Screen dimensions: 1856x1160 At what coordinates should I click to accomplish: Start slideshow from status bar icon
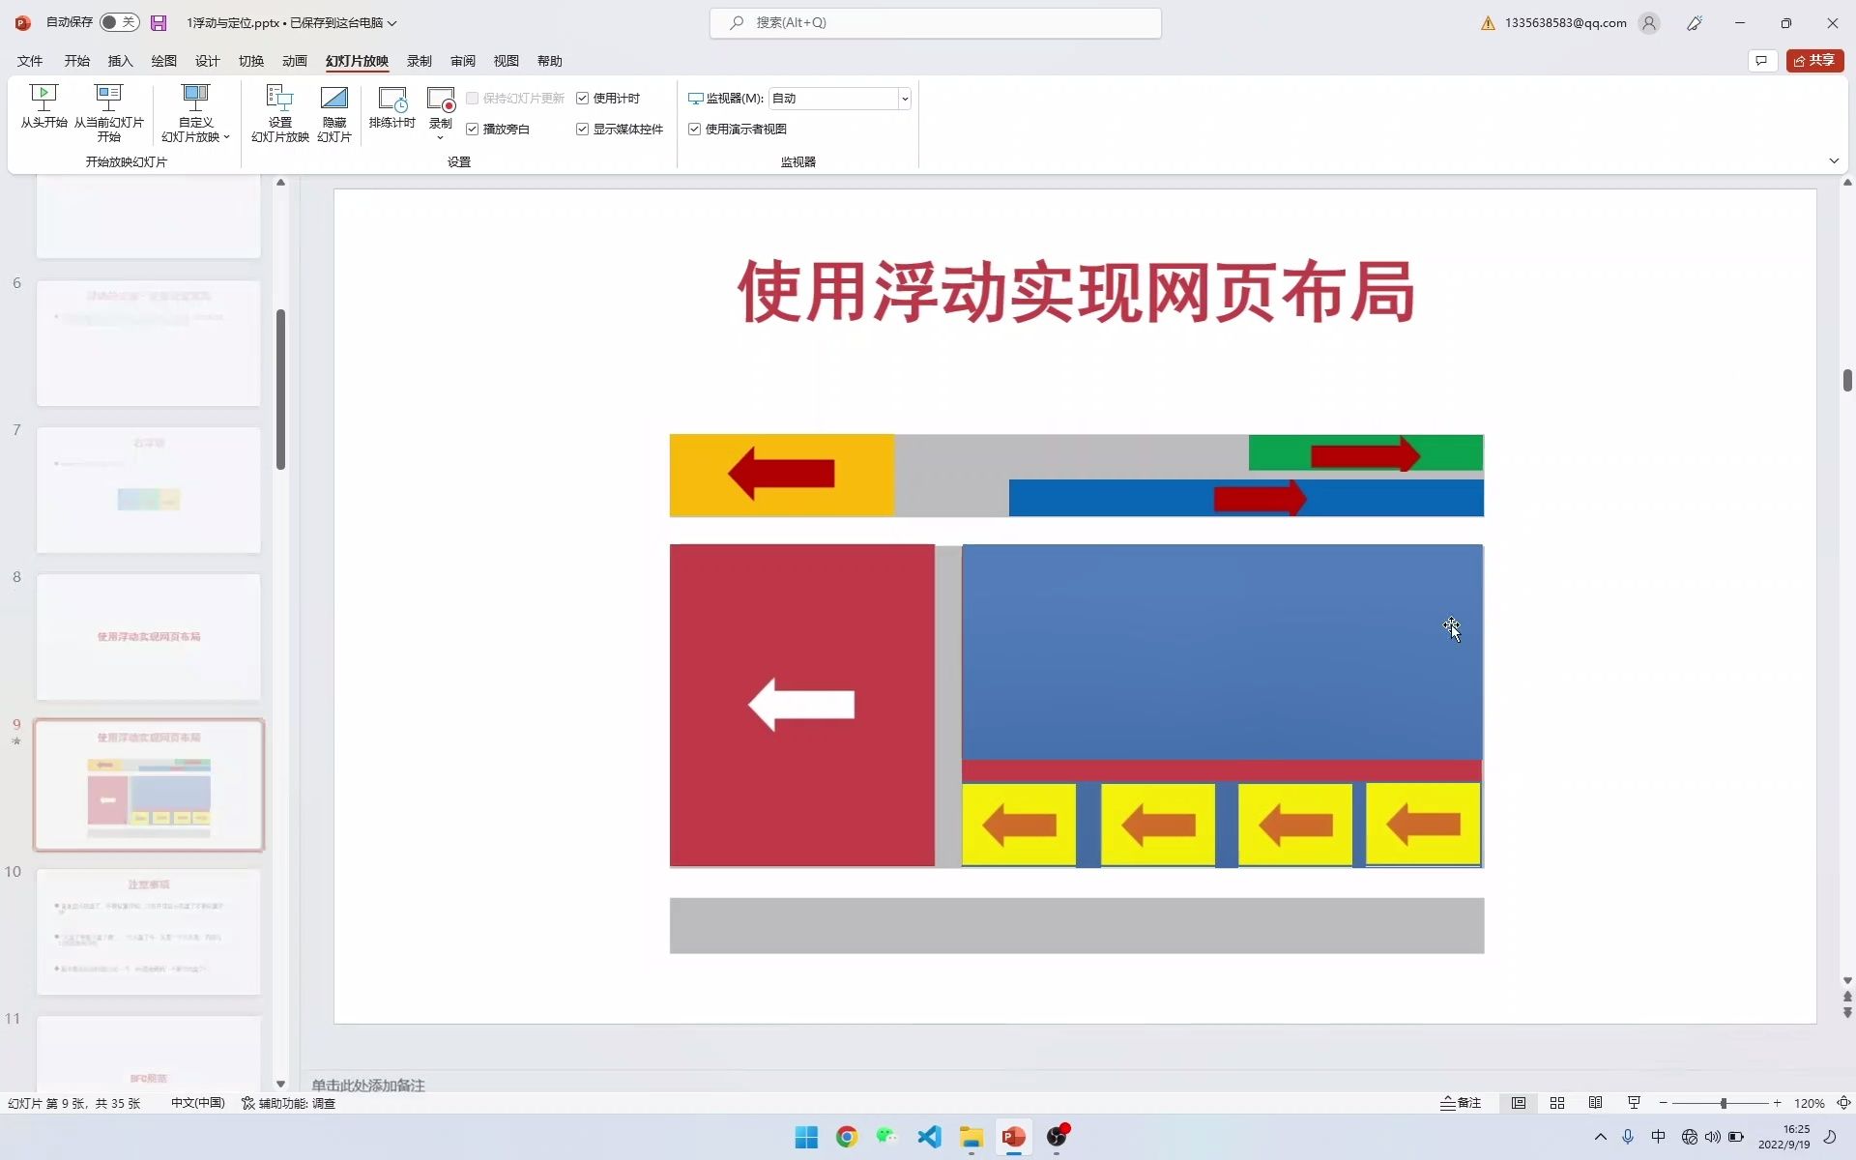1634,1103
